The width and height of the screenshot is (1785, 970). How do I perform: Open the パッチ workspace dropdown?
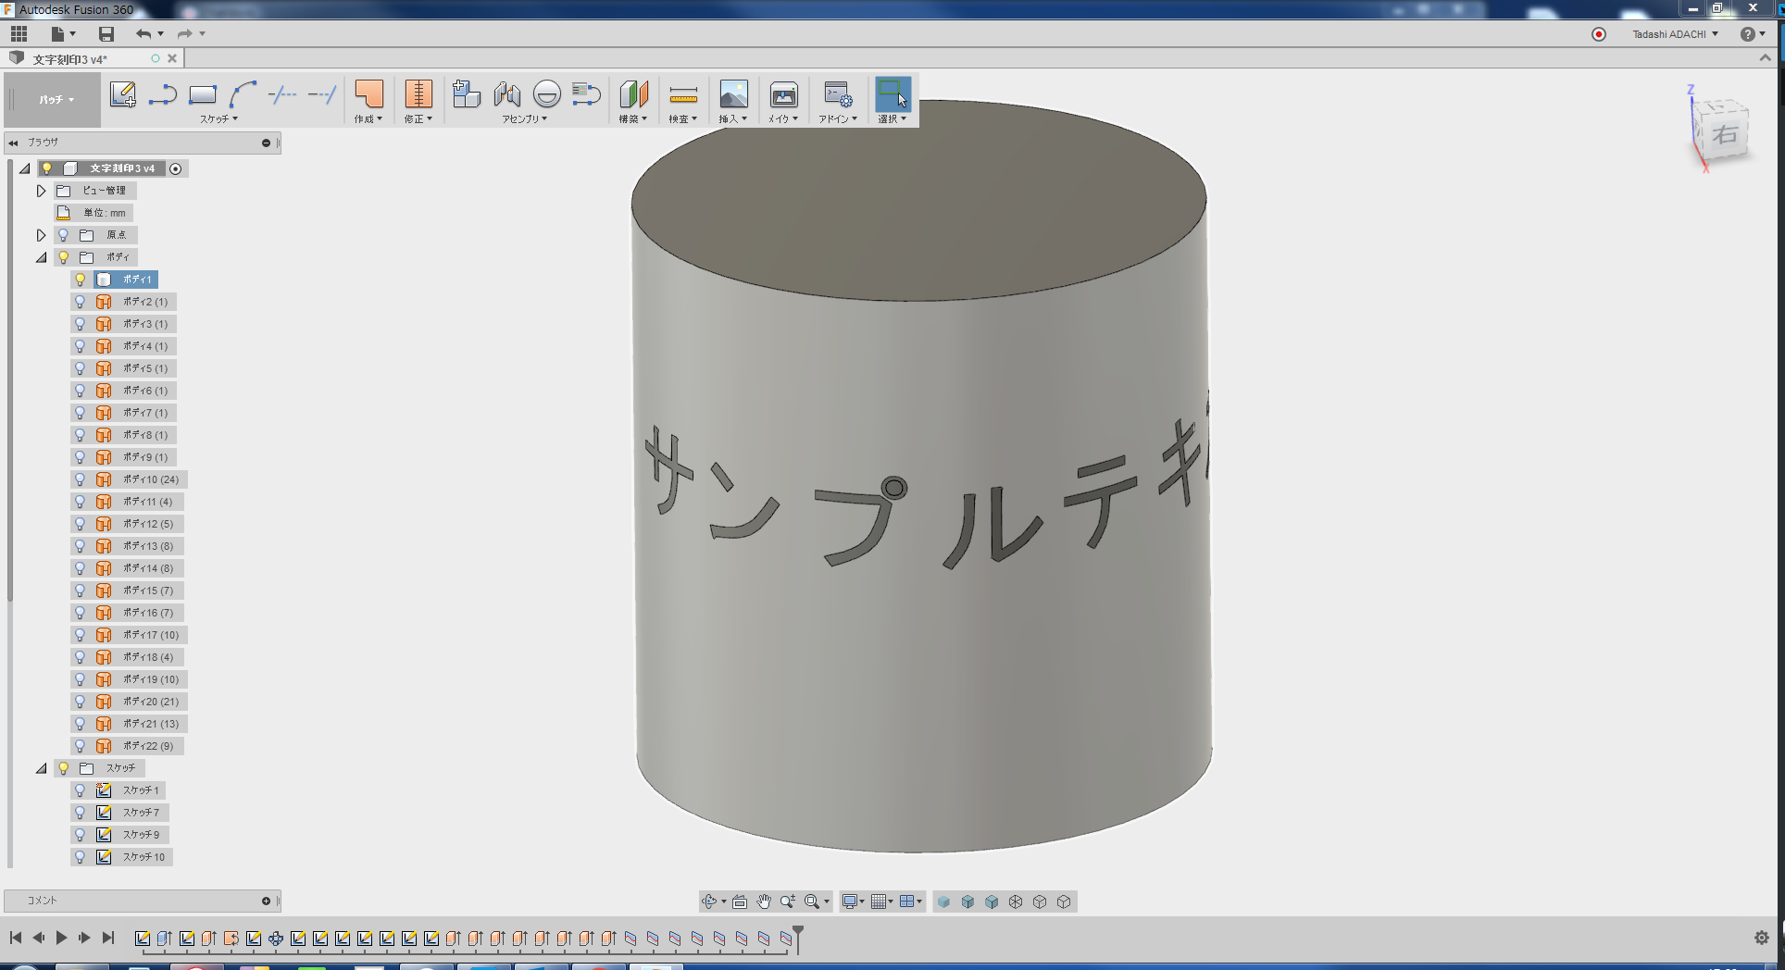click(x=56, y=99)
